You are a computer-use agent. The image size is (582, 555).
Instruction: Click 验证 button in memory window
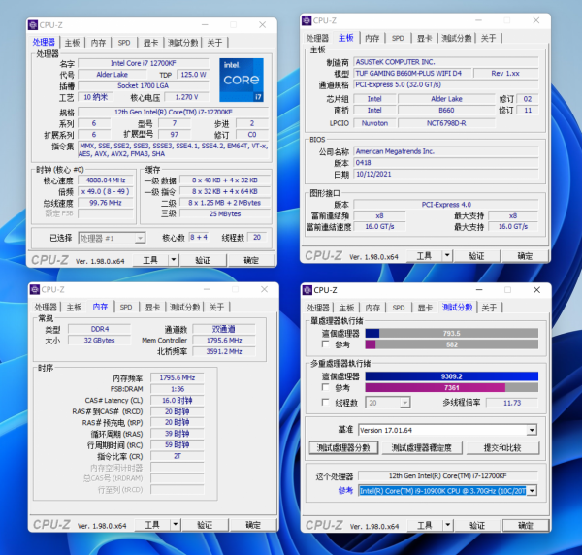(205, 525)
